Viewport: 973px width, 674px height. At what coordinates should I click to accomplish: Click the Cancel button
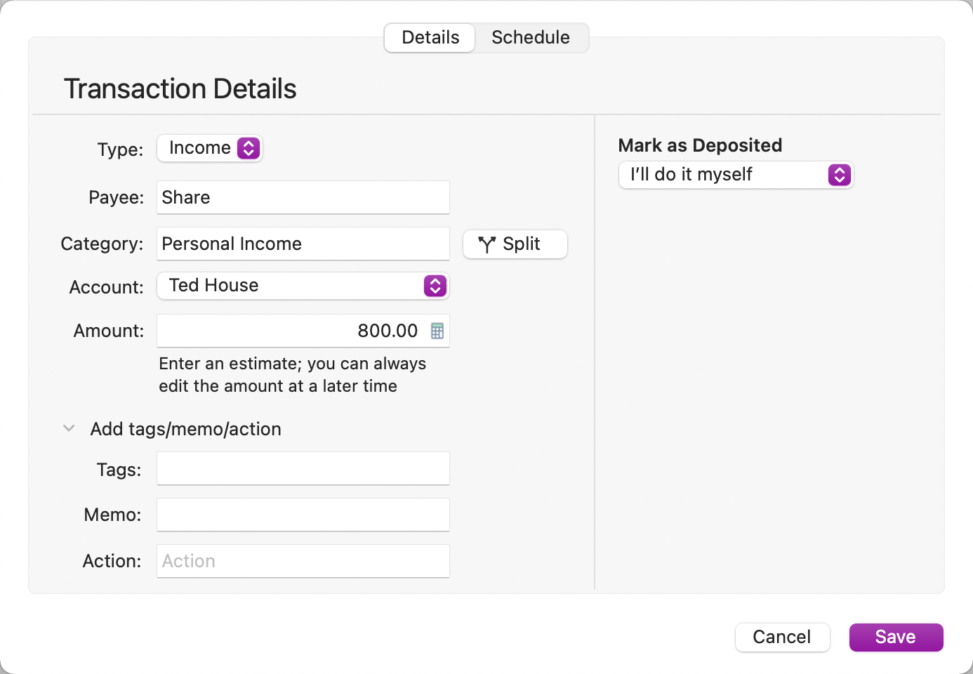[782, 637]
